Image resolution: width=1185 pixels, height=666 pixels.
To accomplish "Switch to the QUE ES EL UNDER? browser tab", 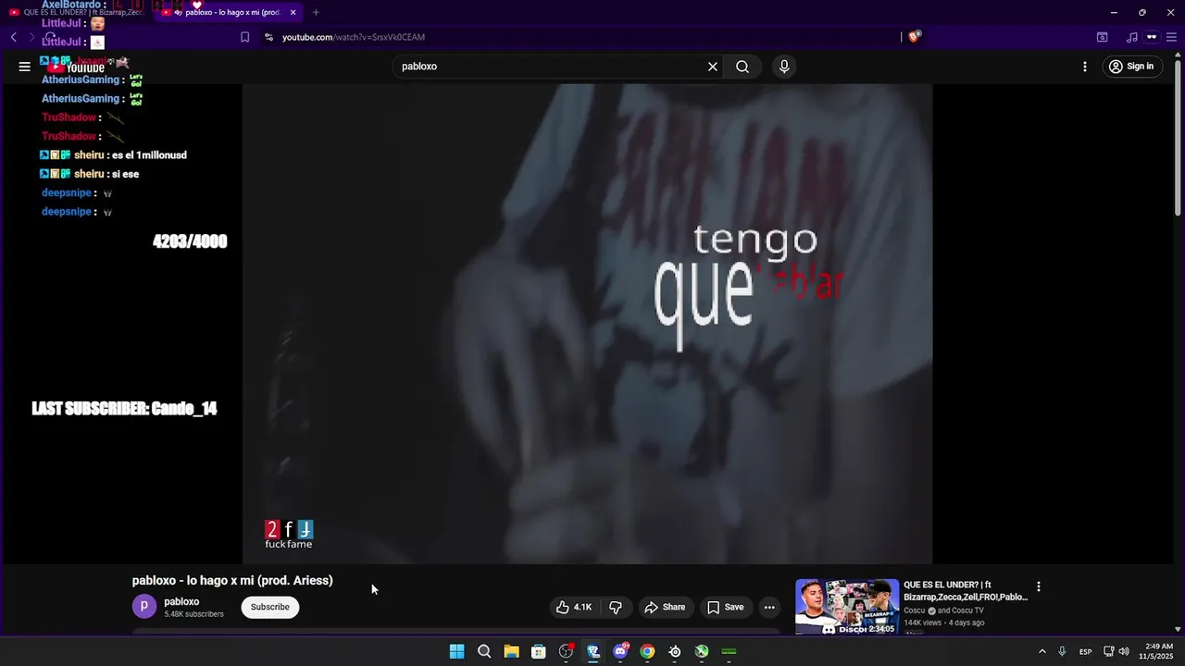I will point(77,13).
